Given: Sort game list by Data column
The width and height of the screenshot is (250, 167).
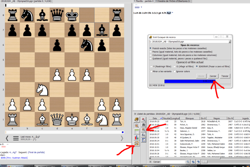Looking at the screenshot, I should [x=153, y=118].
